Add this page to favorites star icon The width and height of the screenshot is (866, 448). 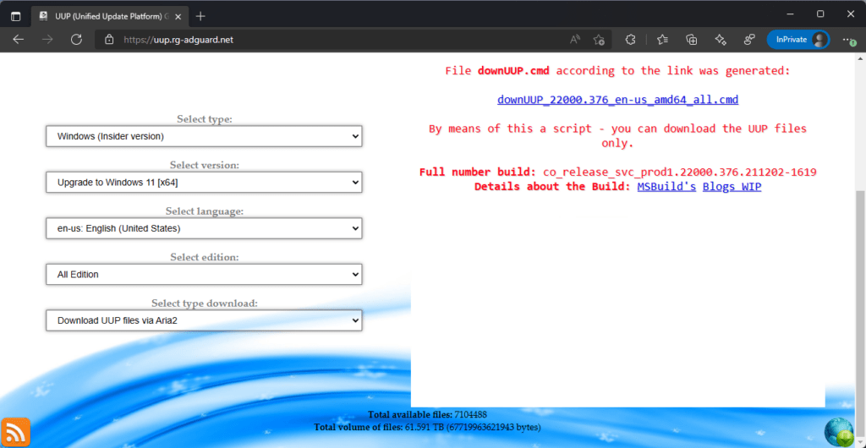[599, 40]
